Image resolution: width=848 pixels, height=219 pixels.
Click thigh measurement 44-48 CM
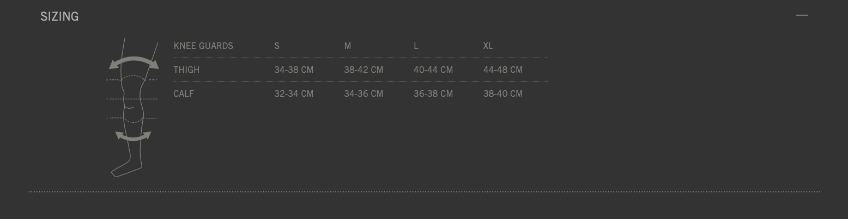(x=503, y=70)
